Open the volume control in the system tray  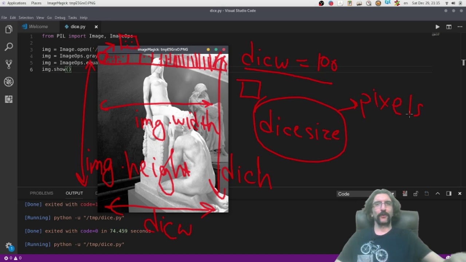click(453, 3)
